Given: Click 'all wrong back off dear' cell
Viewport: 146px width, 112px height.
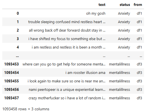Looking at the screenshot, I should point(67,30).
